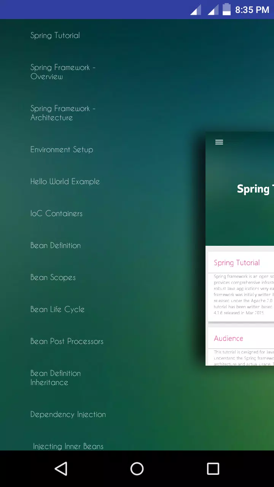Tap the Audience card heading
This screenshot has height=487, width=274.
[x=228, y=338]
